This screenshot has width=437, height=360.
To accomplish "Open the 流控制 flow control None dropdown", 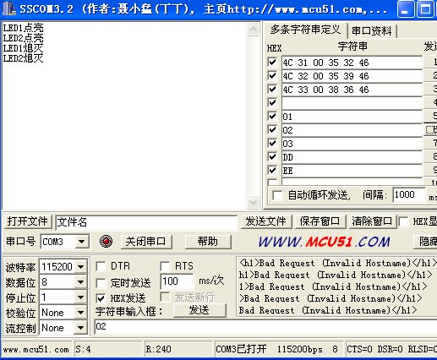I will [80, 328].
